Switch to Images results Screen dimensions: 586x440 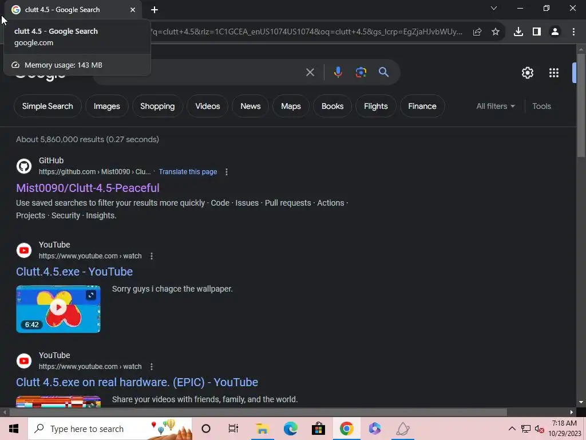107,106
